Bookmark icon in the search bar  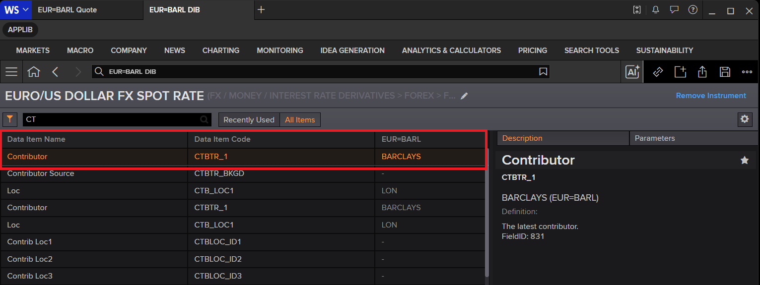click(543, 72)
